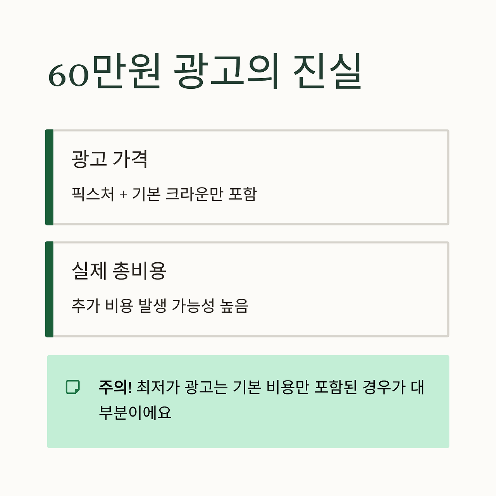Click the word 높음 in the second card
The image size is (496, 496).
(234, 306)
